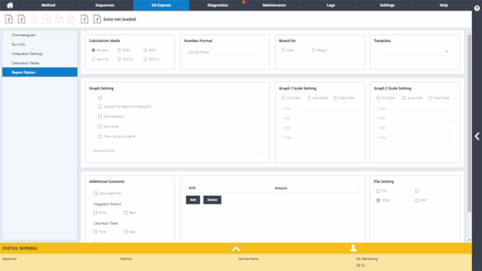The height and width of the screenshot is (271, 482).
Task: Click the greyed-out floppy disk save icon
Action: pyautogui.click(x=59, y=19)
